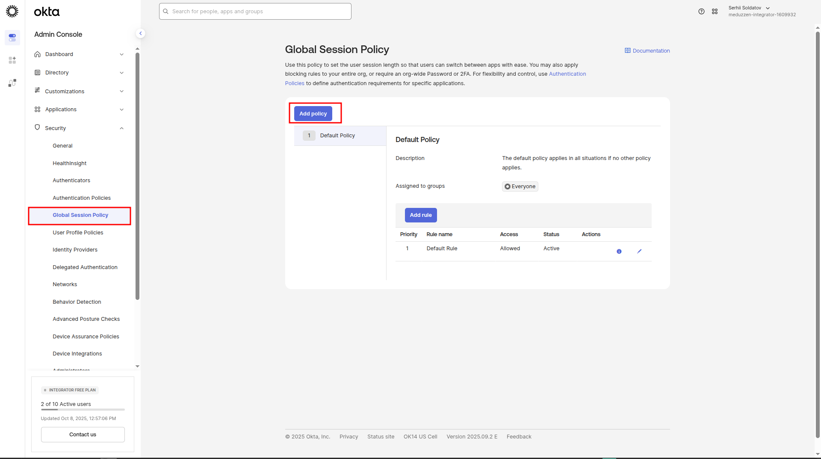Open Delegated Authentication
The width and height of the screenshot is (821, 459).
pyautogui.click(x=85, y=267)
